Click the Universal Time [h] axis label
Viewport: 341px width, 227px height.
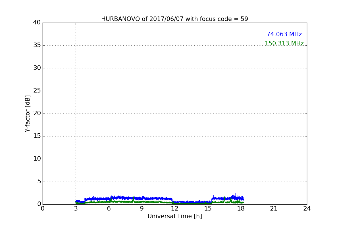click(x=175, y=216)
